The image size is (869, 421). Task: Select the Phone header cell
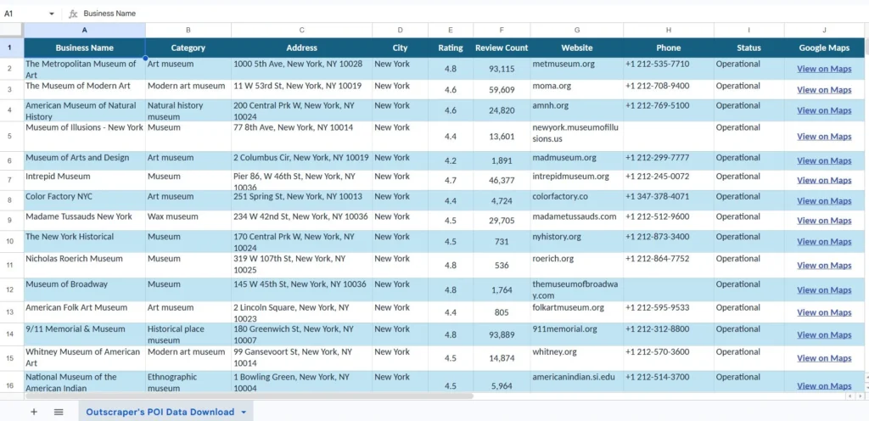669,48
